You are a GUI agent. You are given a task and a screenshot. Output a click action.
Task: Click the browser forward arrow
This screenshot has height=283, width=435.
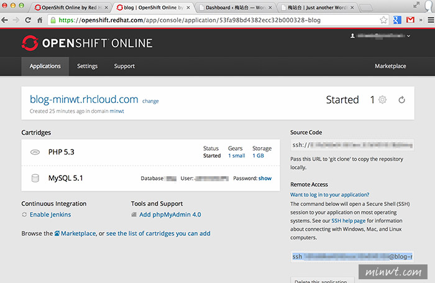tap(16, 20)
